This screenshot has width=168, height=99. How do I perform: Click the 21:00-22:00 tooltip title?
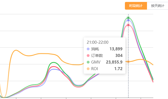pyautogui.click(x=98, y=42)
